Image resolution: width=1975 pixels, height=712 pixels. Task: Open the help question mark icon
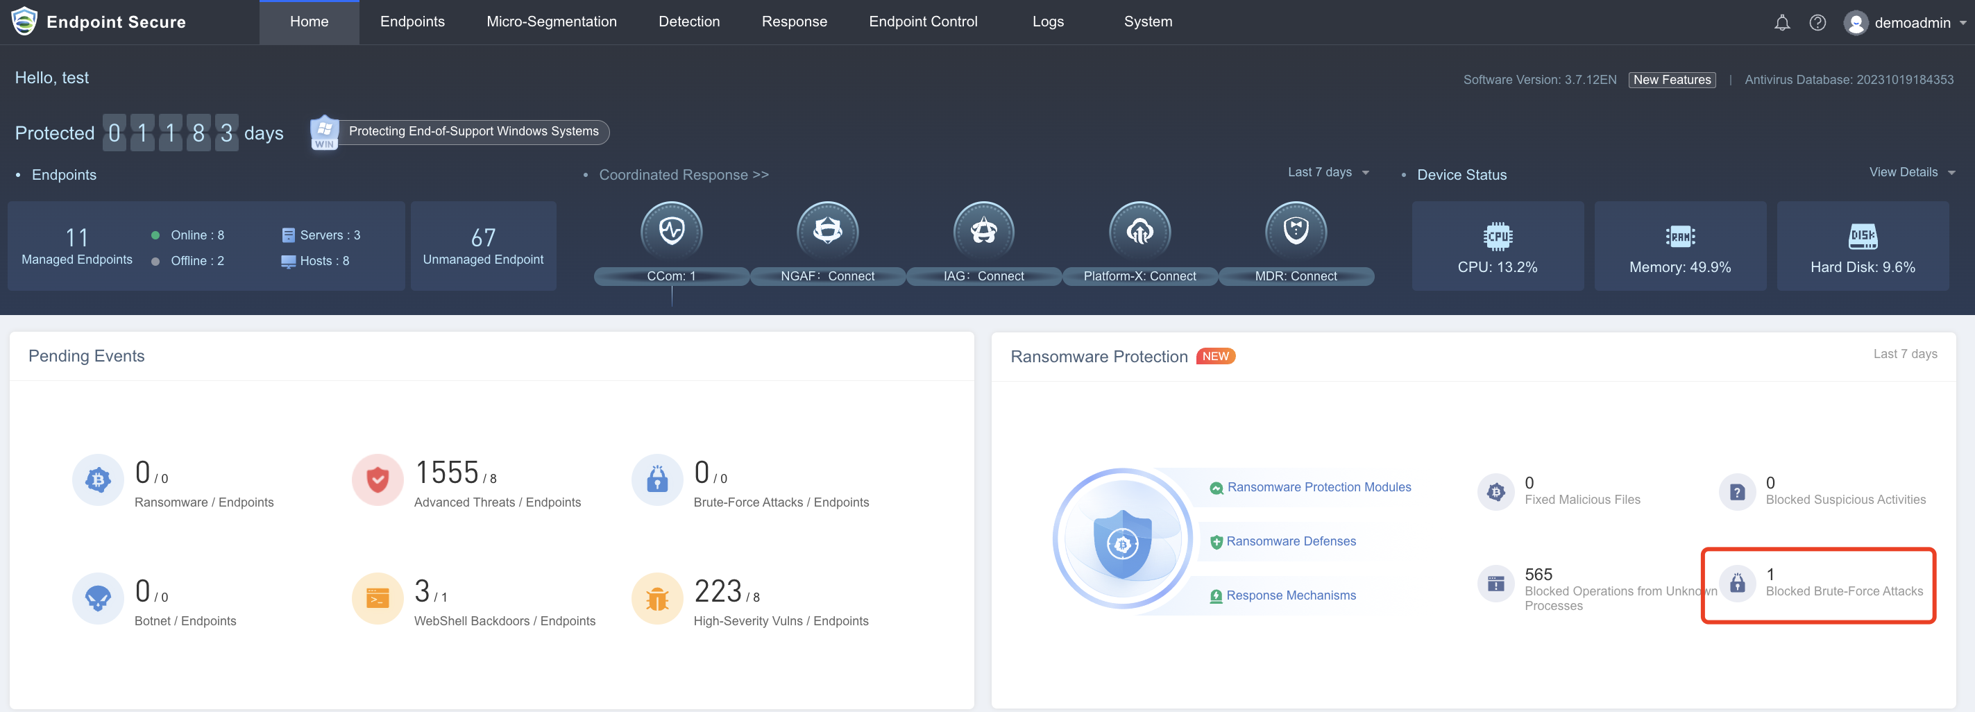[1817, 23]
